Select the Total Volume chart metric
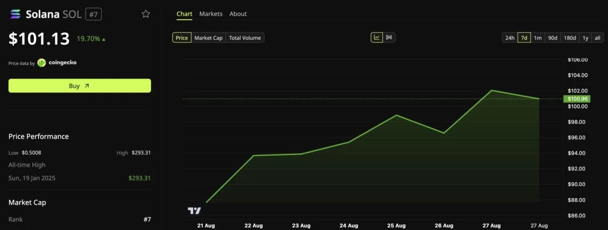Screen dimensions: 608x230 tap(245, 38)
